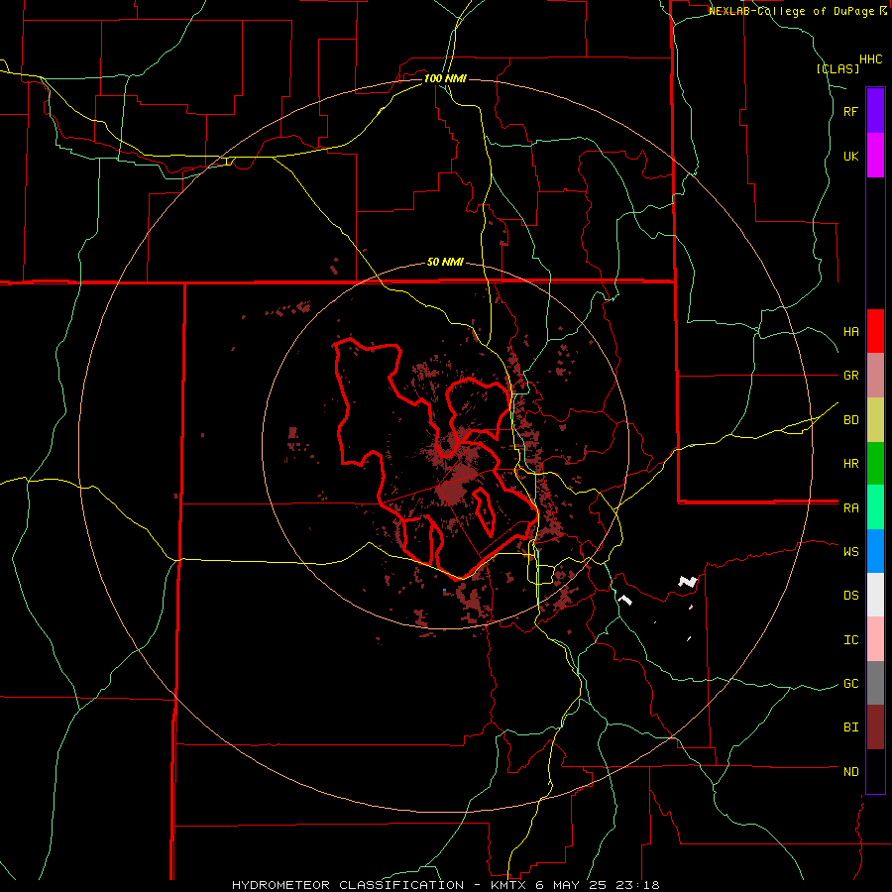Click the WS legend label
Viewport: 892px width, 892px height.
tap(850, 551)
